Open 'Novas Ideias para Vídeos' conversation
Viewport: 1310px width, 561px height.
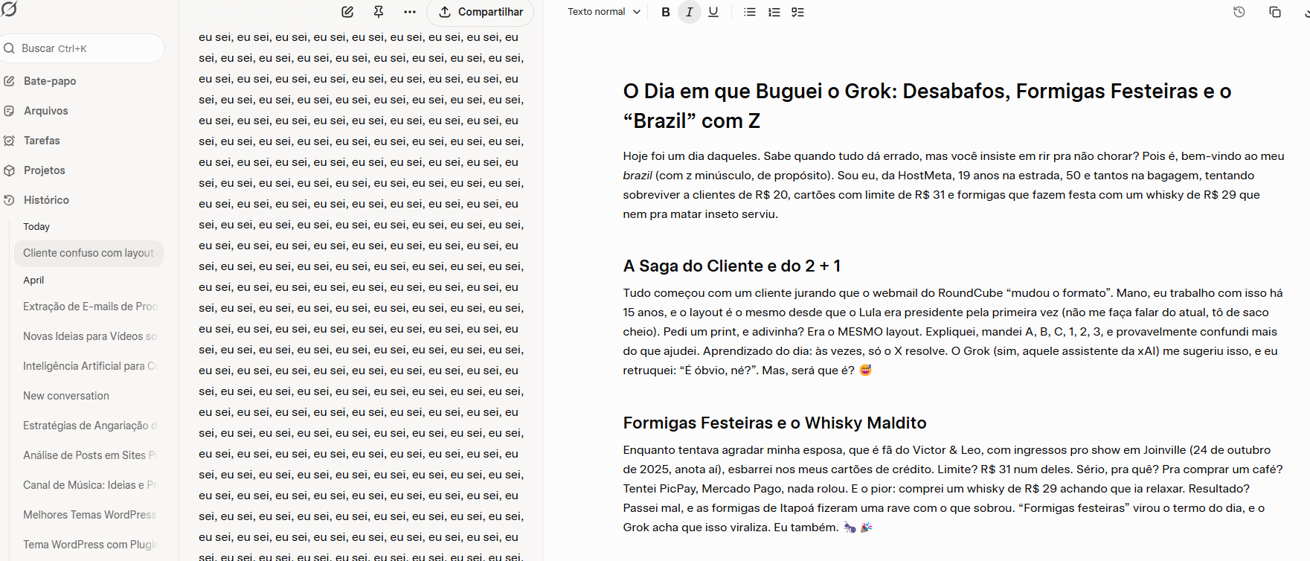click(90, 336)
